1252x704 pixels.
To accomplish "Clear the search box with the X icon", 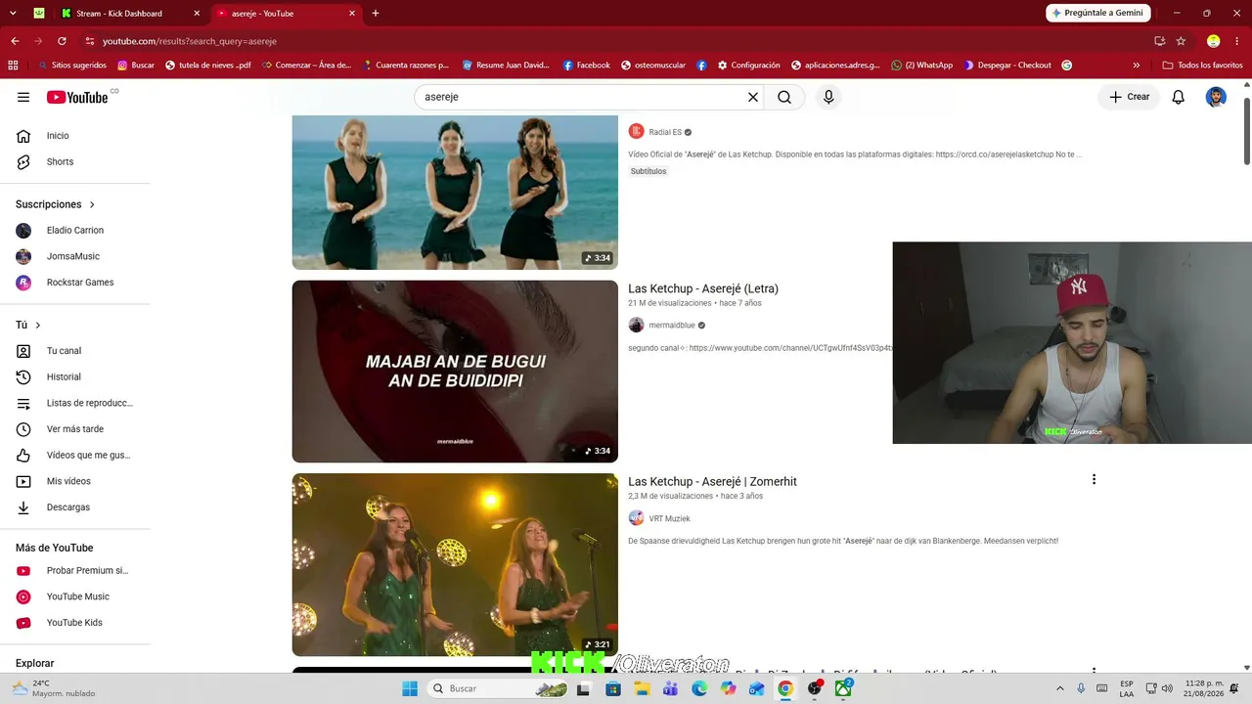I will [753, 97].
